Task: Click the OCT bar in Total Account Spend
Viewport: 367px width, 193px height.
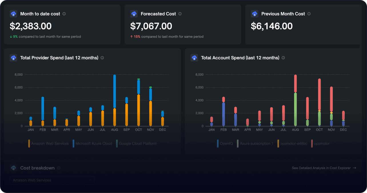Action: point(320,102)
